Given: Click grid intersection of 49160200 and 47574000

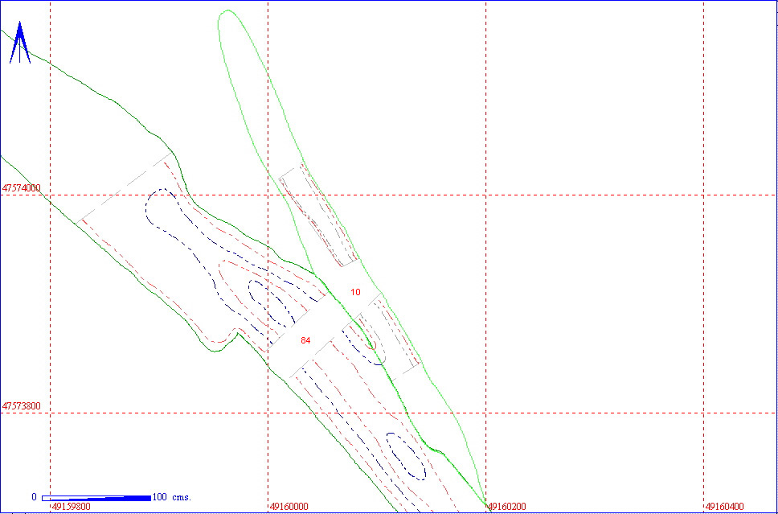Looking at the screenshot, I should click(x=485, y=195).
